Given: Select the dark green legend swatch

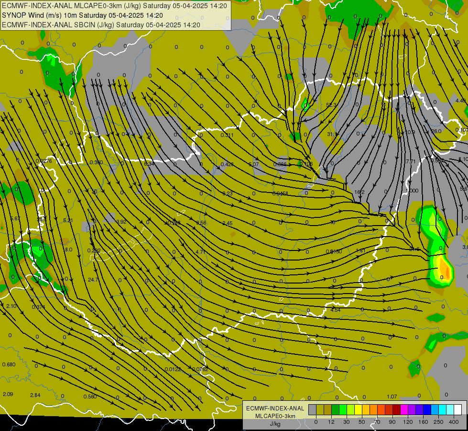Looking at the screenshot, I should 335,410.
